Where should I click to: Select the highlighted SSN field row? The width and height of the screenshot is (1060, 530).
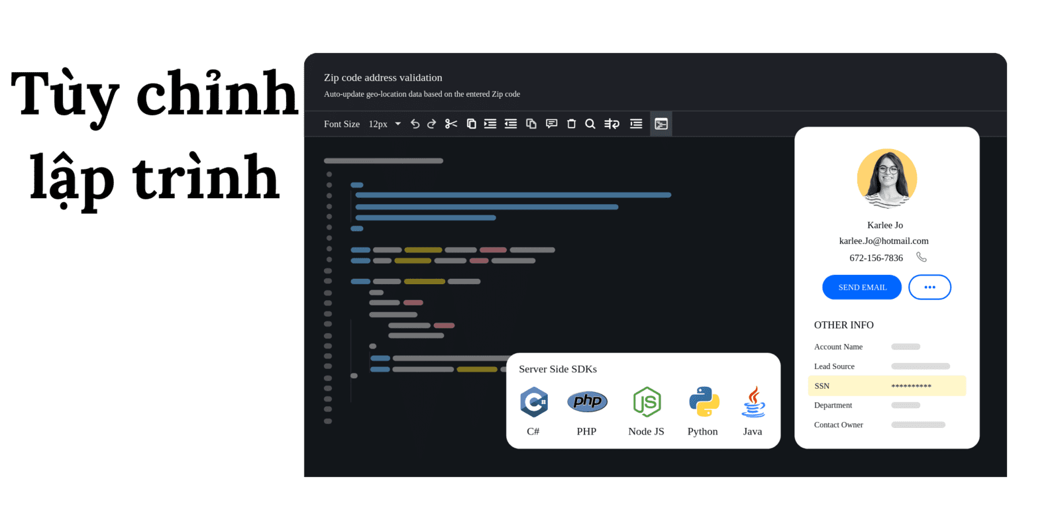tap(886, 386)
